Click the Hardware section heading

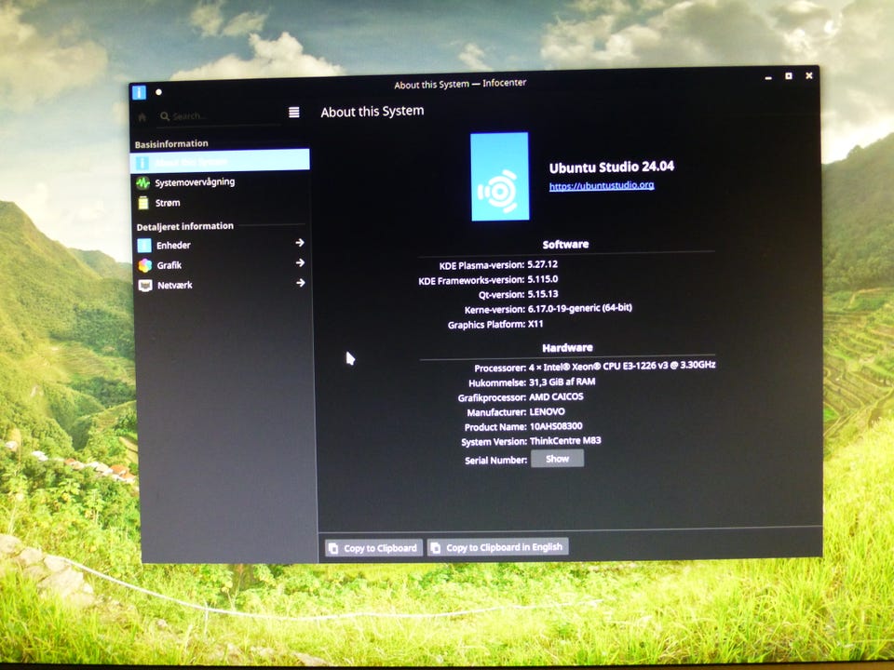pos(567,347)
